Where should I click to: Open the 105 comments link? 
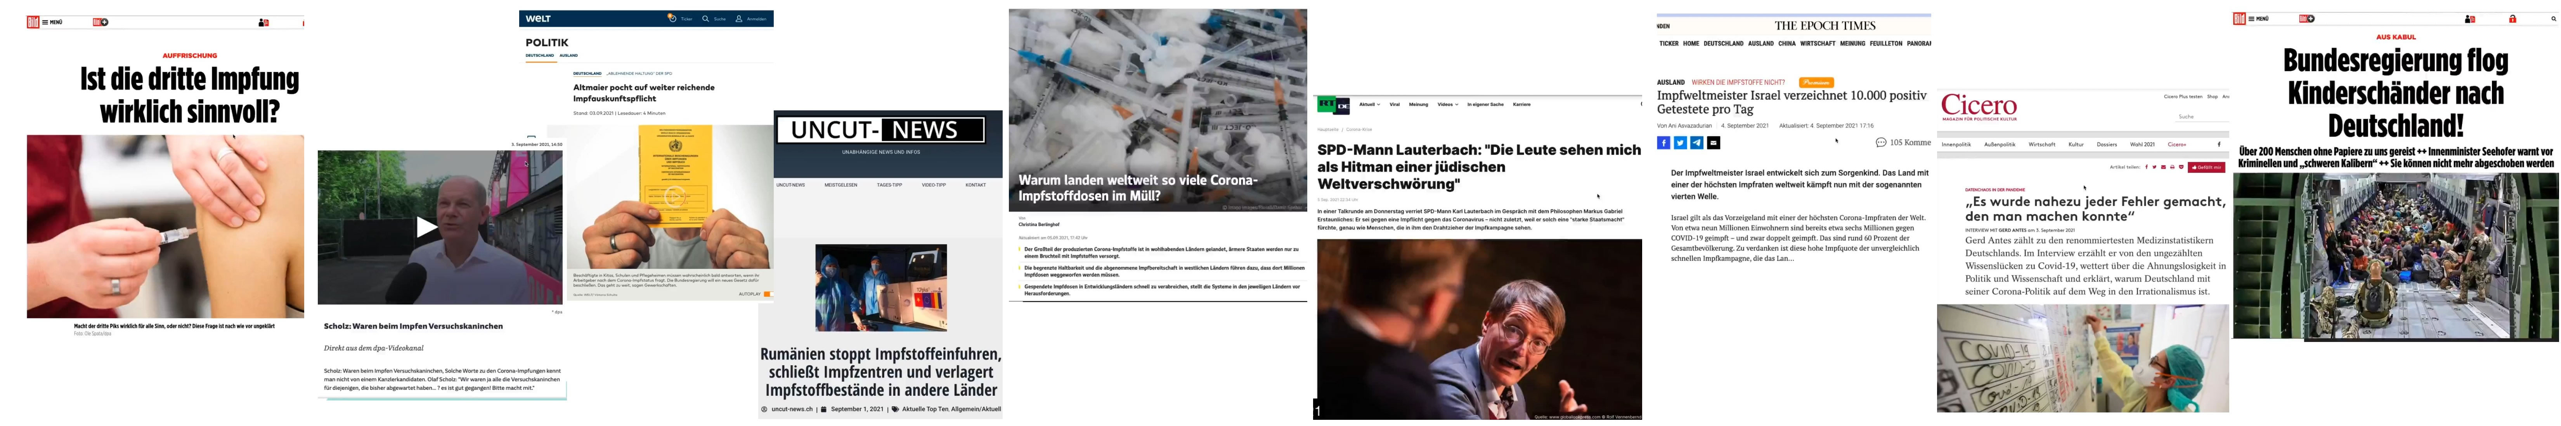click(1903, 143)
